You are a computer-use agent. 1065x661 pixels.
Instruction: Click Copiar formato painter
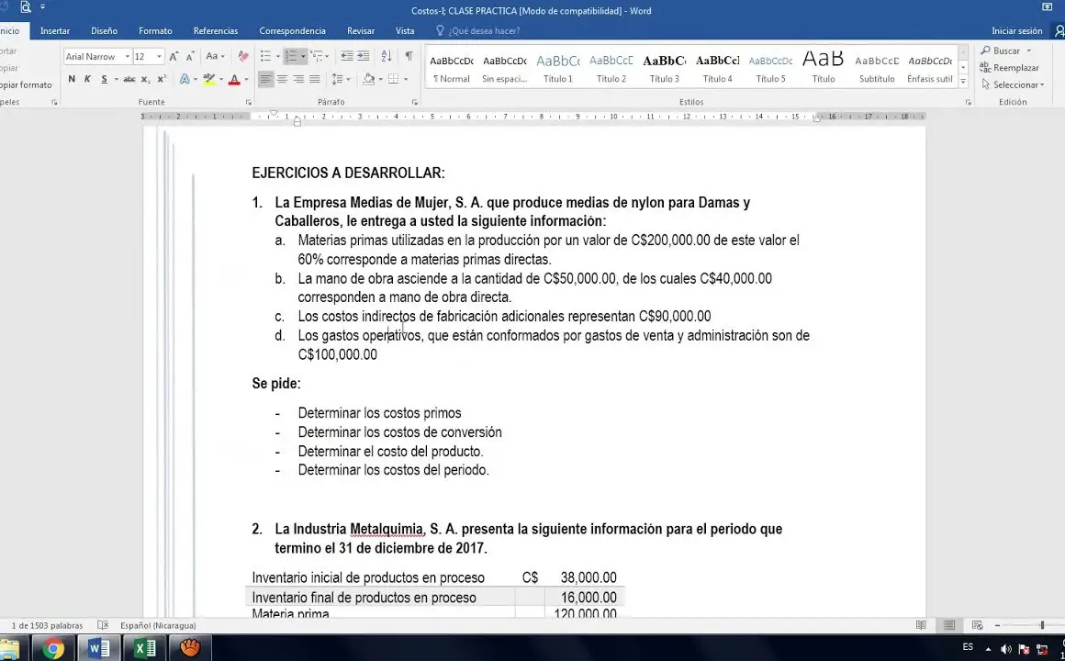click(x=26, y=84)
